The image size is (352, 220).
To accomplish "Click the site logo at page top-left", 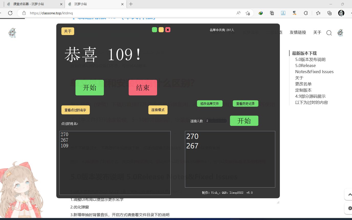I will click(12, 33).
